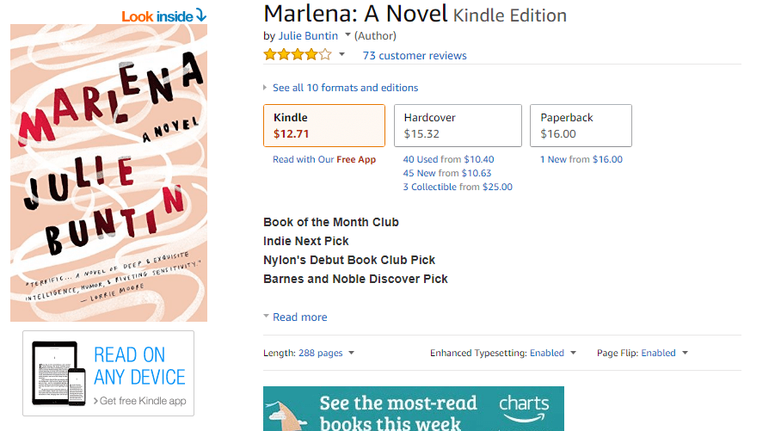775x431 pixels.
Task: Open the Amazon charts banner
Action: [413, 409]
